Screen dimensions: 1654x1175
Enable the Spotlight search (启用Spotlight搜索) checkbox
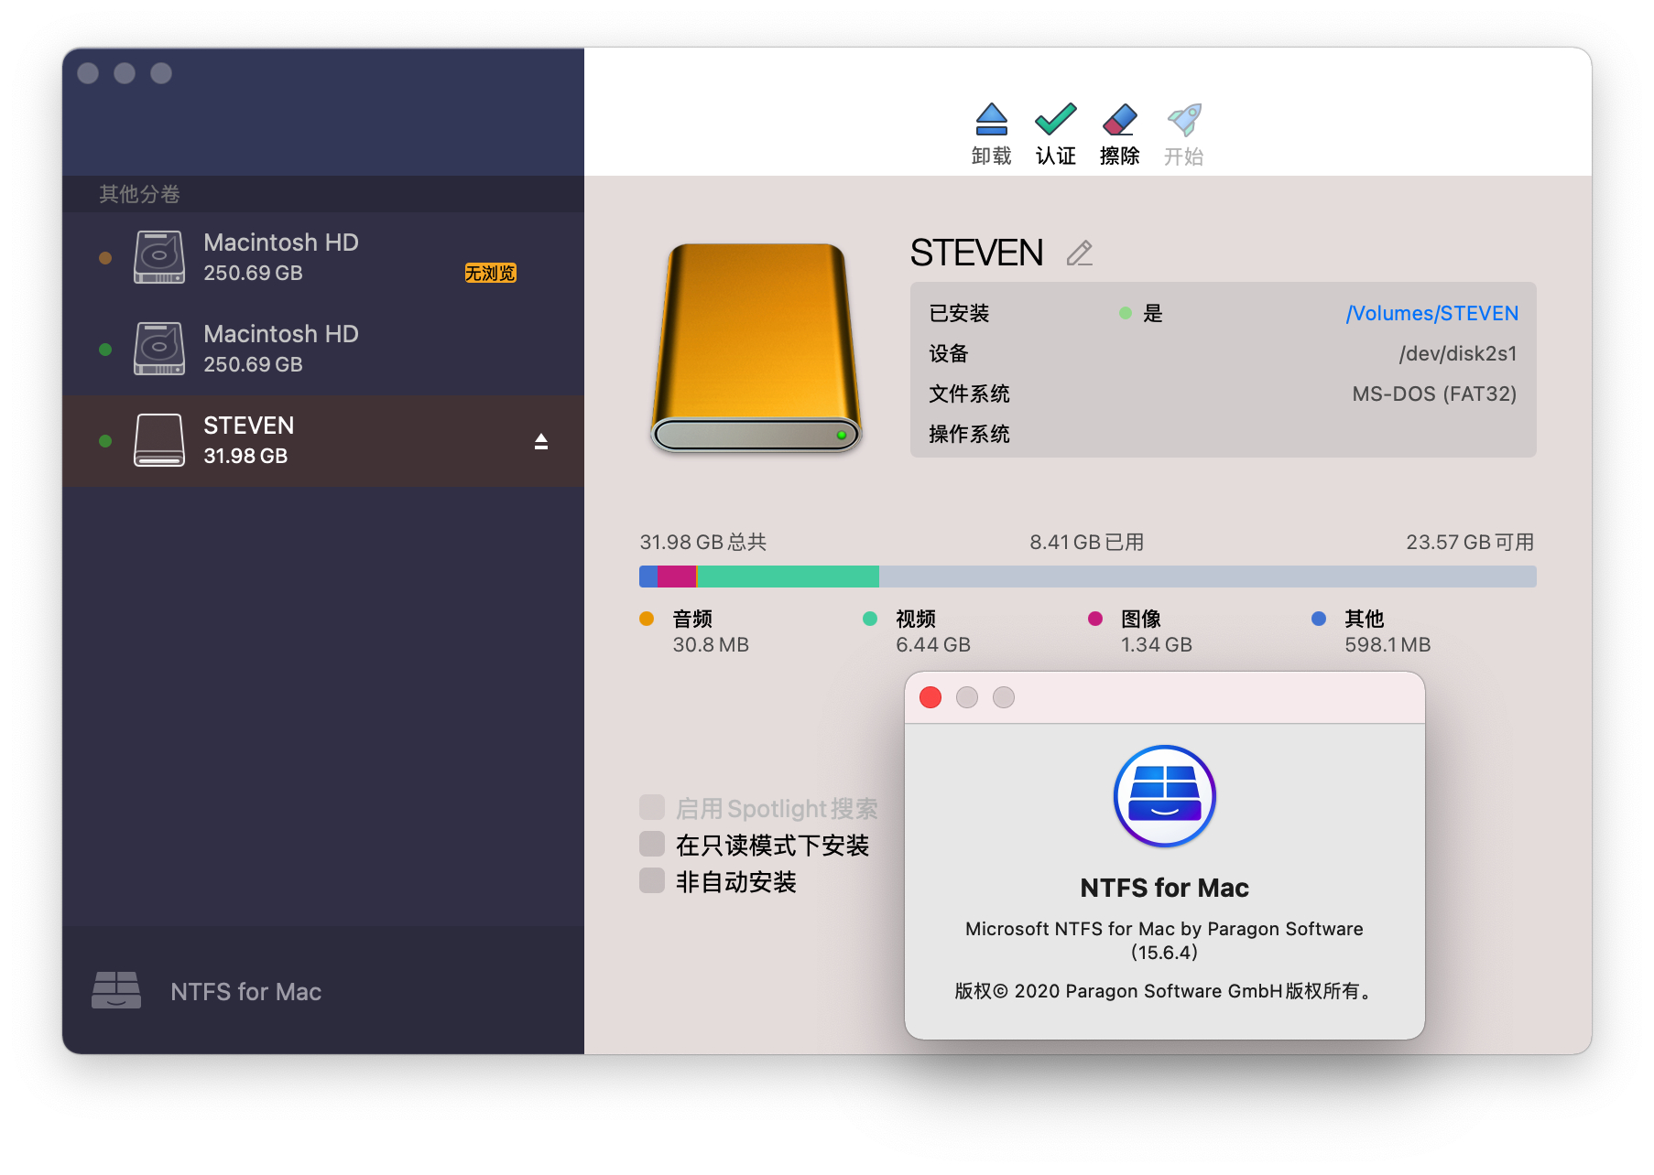pyautogui.click(x=652, y=808)
